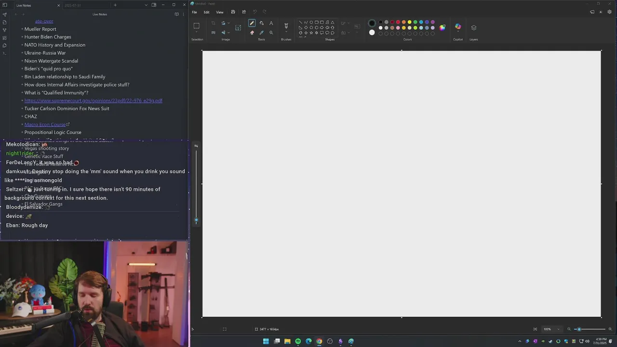
Task: Click the Obsidian sidebar toggle icon
Action: (5, 5)
